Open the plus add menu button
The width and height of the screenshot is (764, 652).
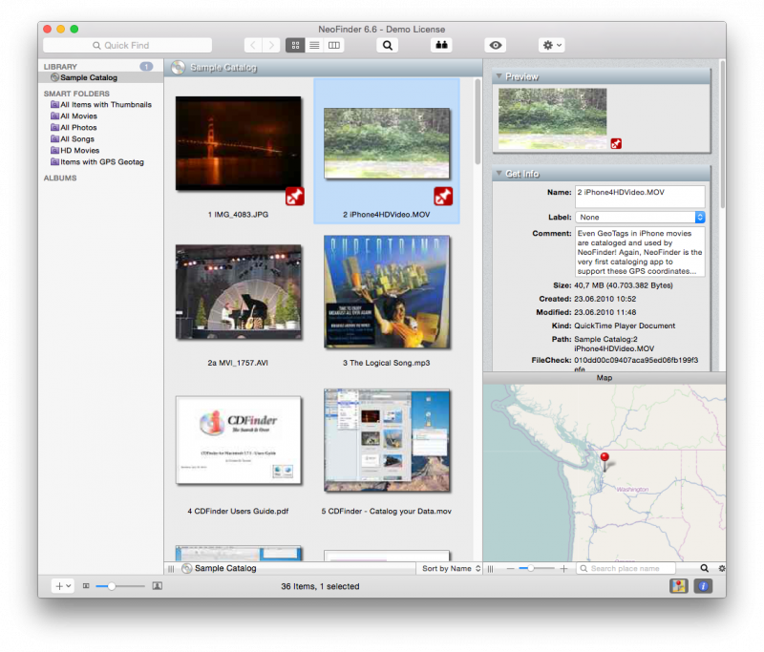[x=62, y=586]
